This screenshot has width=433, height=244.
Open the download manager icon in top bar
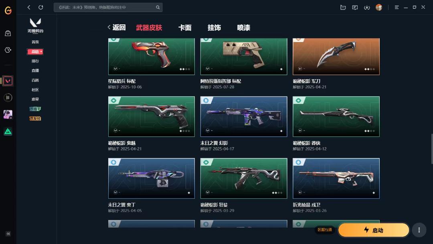pyautogui.click(x=367, y=8)
